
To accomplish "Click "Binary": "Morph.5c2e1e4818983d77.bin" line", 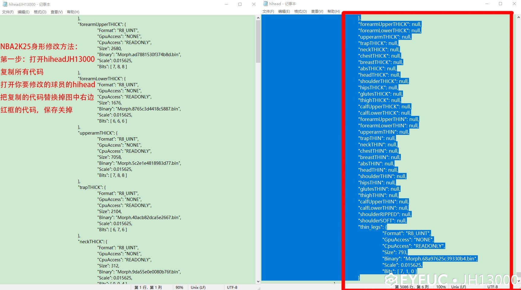I will point(139,163).
